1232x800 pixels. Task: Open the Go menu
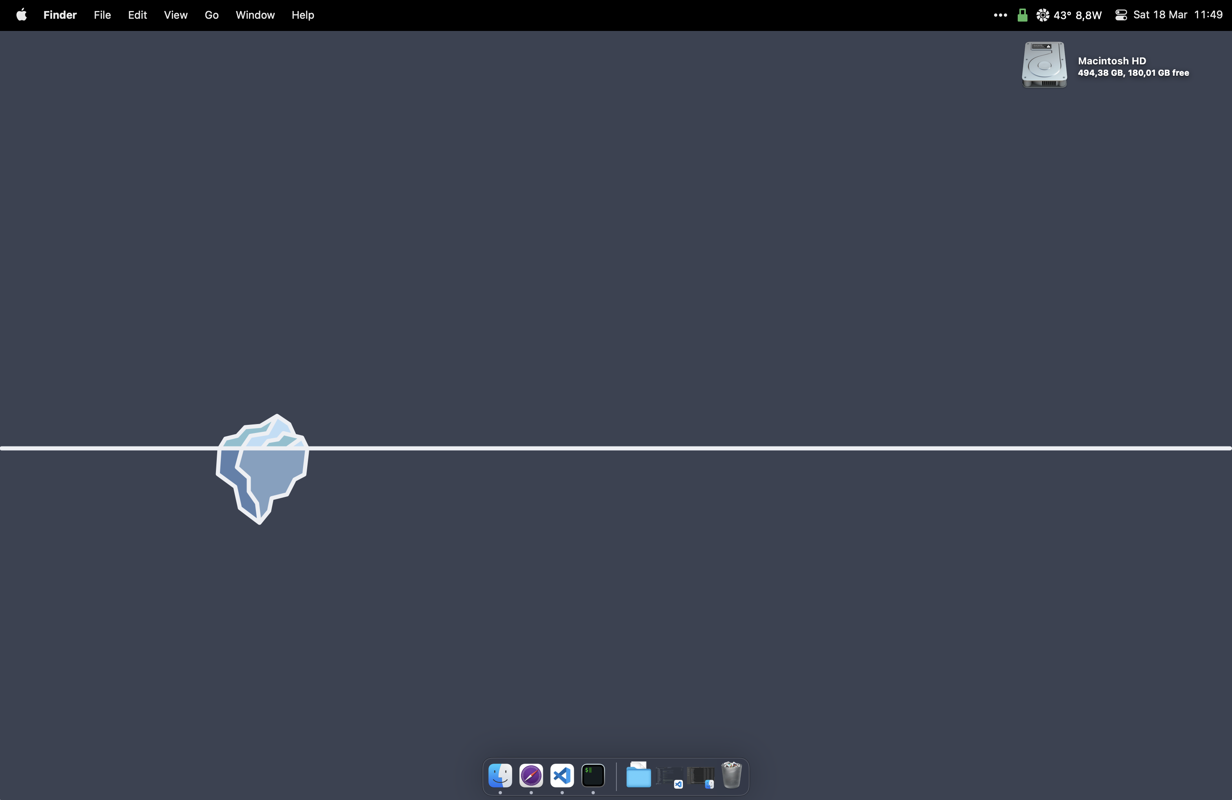tap(211, 15)
